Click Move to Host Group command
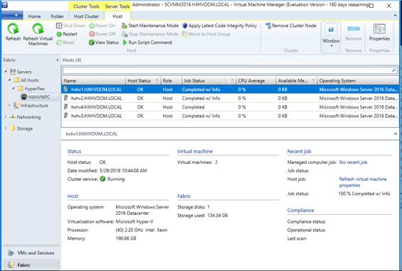The image size is (402, 271). tap(206, 34)
